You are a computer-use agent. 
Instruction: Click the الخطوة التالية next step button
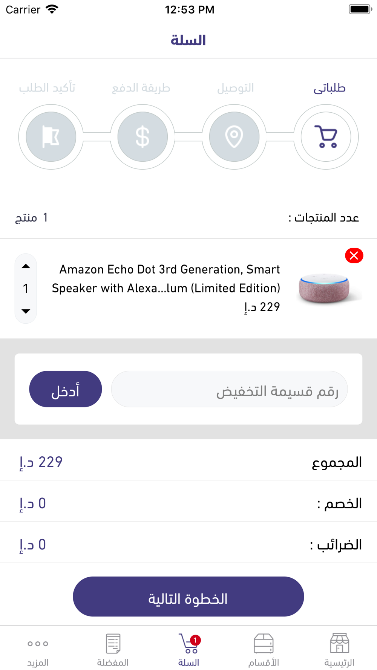coord(188,597)
